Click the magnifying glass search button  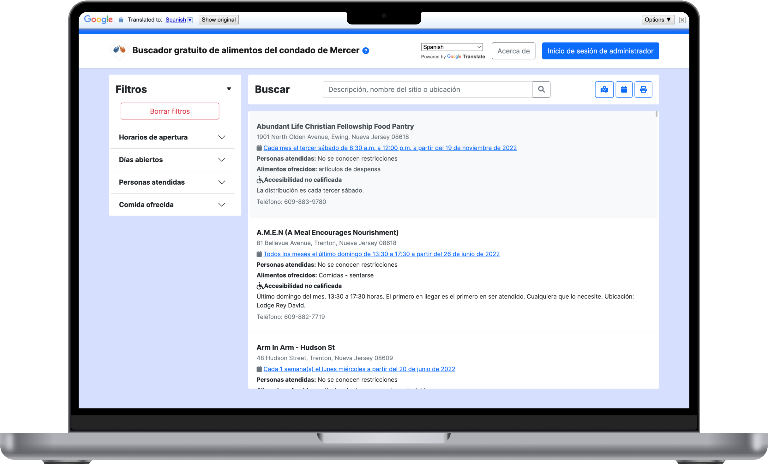(541, 90)
